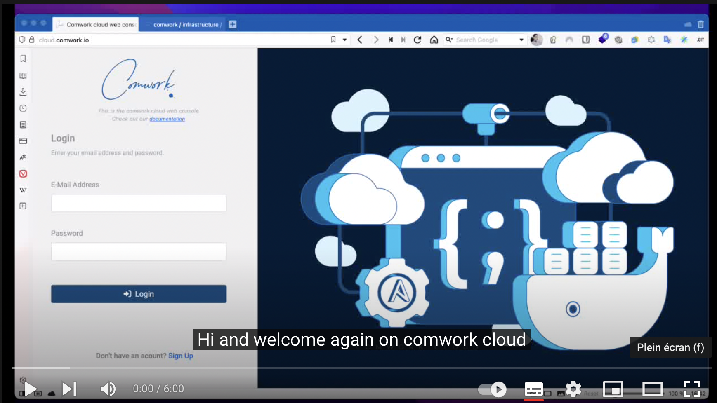Skip to the next video

pos(69,389)
